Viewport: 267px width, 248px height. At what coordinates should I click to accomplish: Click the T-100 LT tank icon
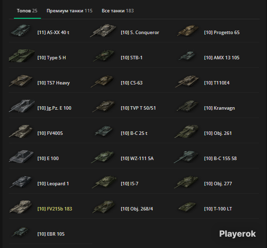pos(187,207)
